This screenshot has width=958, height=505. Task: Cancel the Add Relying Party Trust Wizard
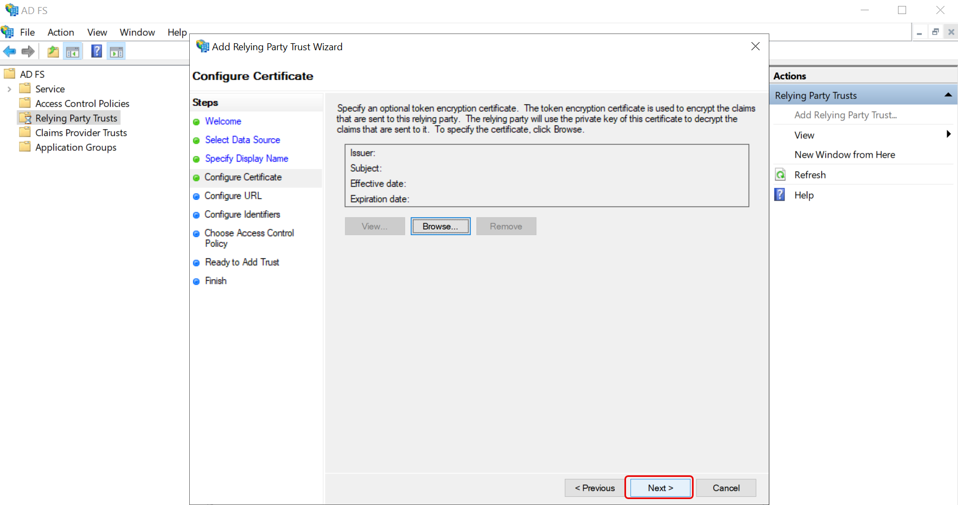(x=726, y=487)
